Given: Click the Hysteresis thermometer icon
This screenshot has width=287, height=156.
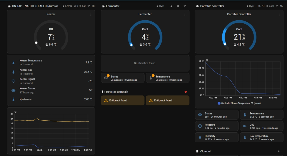Looking at the screenshot, I should click(x=13, y=99).
